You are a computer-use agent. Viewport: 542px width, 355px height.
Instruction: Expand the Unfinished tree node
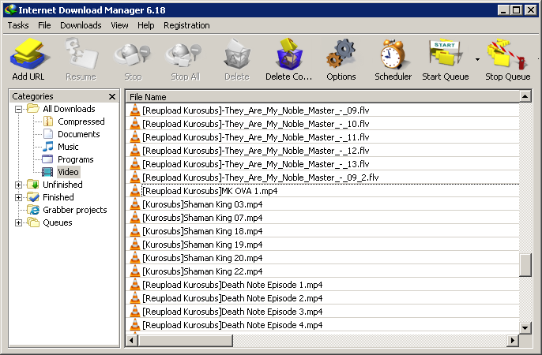click(x=19, y=185)
